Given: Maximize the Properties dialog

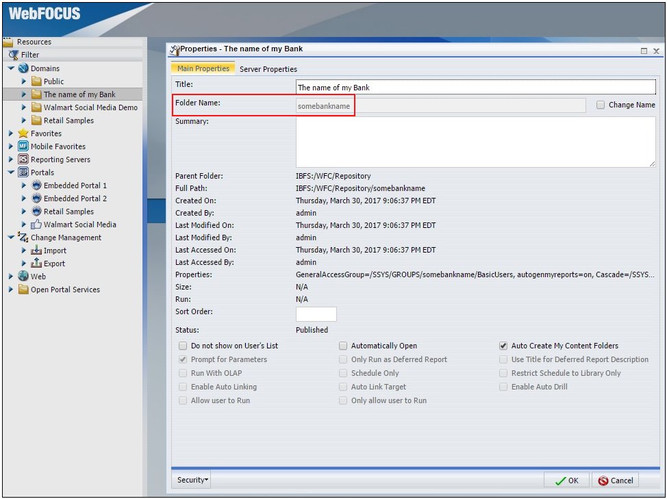Looking at the screenshot, I should (644, 51).
